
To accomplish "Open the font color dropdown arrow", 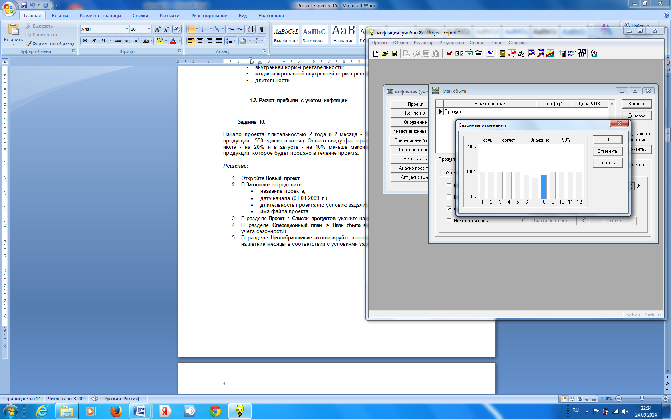I will pos(179,41).
